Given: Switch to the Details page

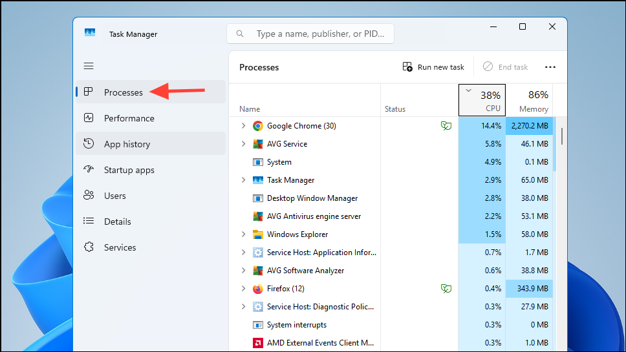Looking at the screenshot, I should pyautogui.click(x=151, y=222).
